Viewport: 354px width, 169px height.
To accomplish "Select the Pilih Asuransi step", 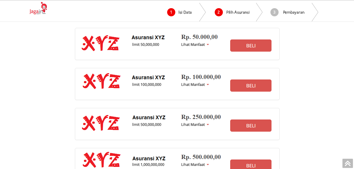I will [x=238, y=12].
